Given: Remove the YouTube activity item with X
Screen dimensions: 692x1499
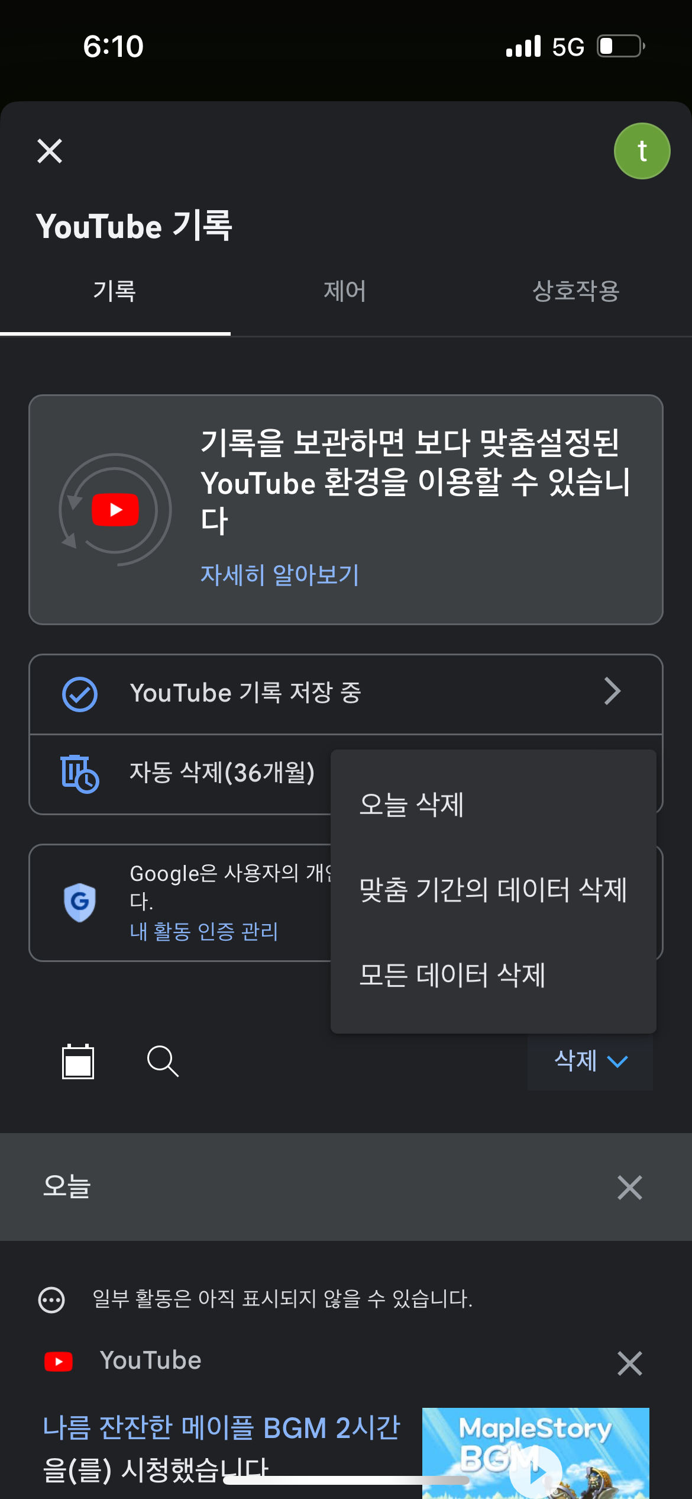Looking at the screenshot, I should coord(629,1363).
